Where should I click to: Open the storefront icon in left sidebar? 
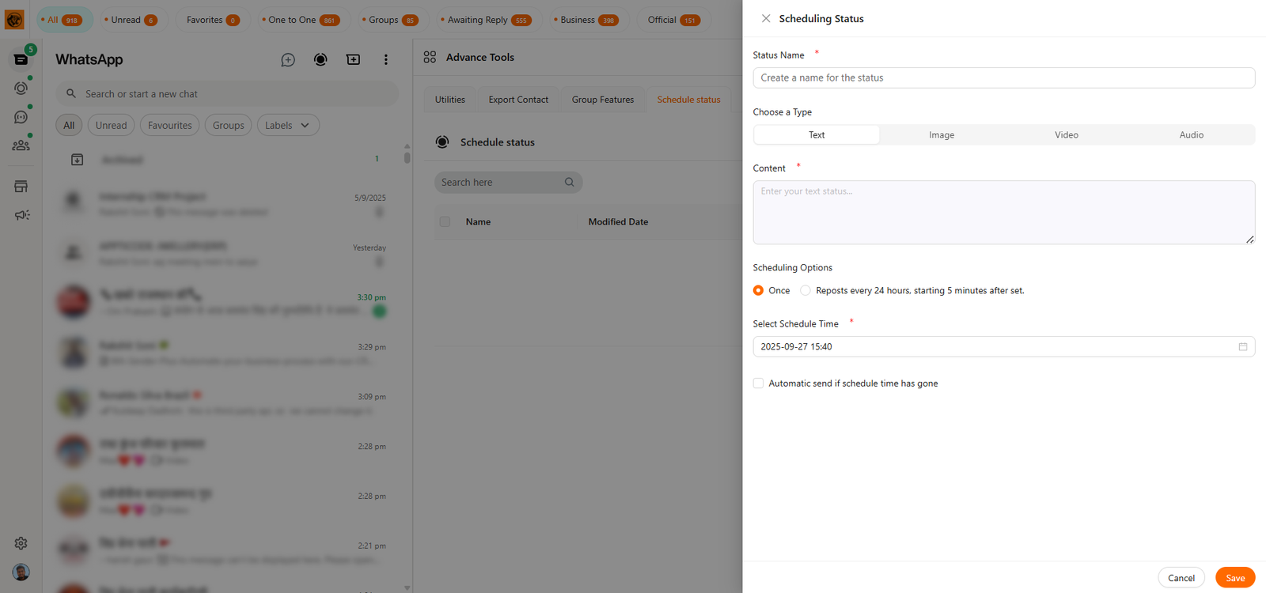point(21,187)
